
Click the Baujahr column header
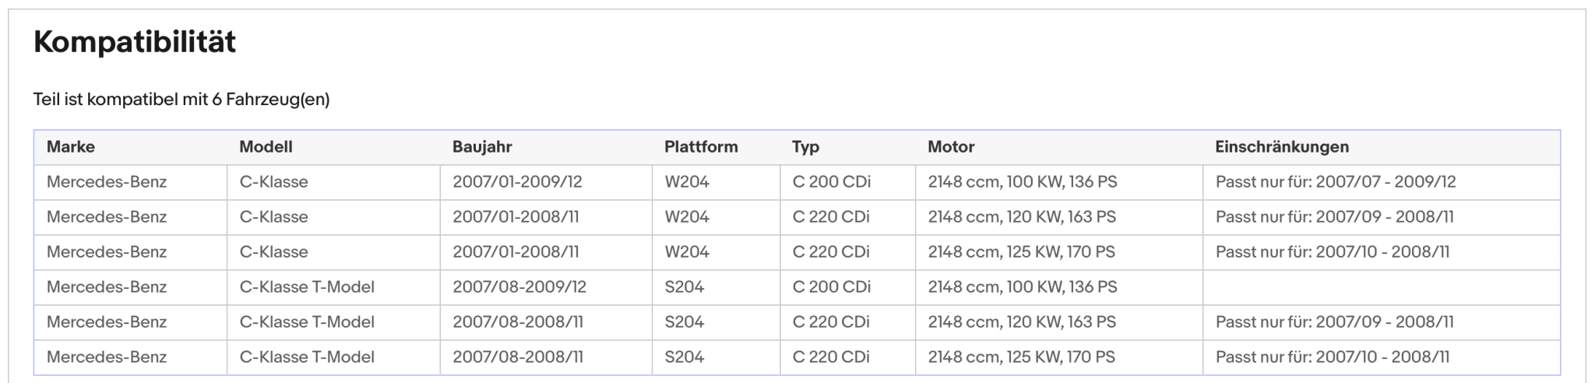pos(482,146)
